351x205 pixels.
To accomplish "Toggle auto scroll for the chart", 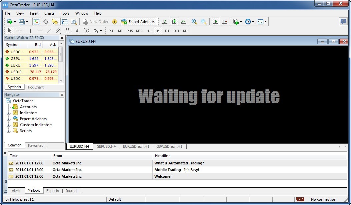I will [x=215, y=21].
